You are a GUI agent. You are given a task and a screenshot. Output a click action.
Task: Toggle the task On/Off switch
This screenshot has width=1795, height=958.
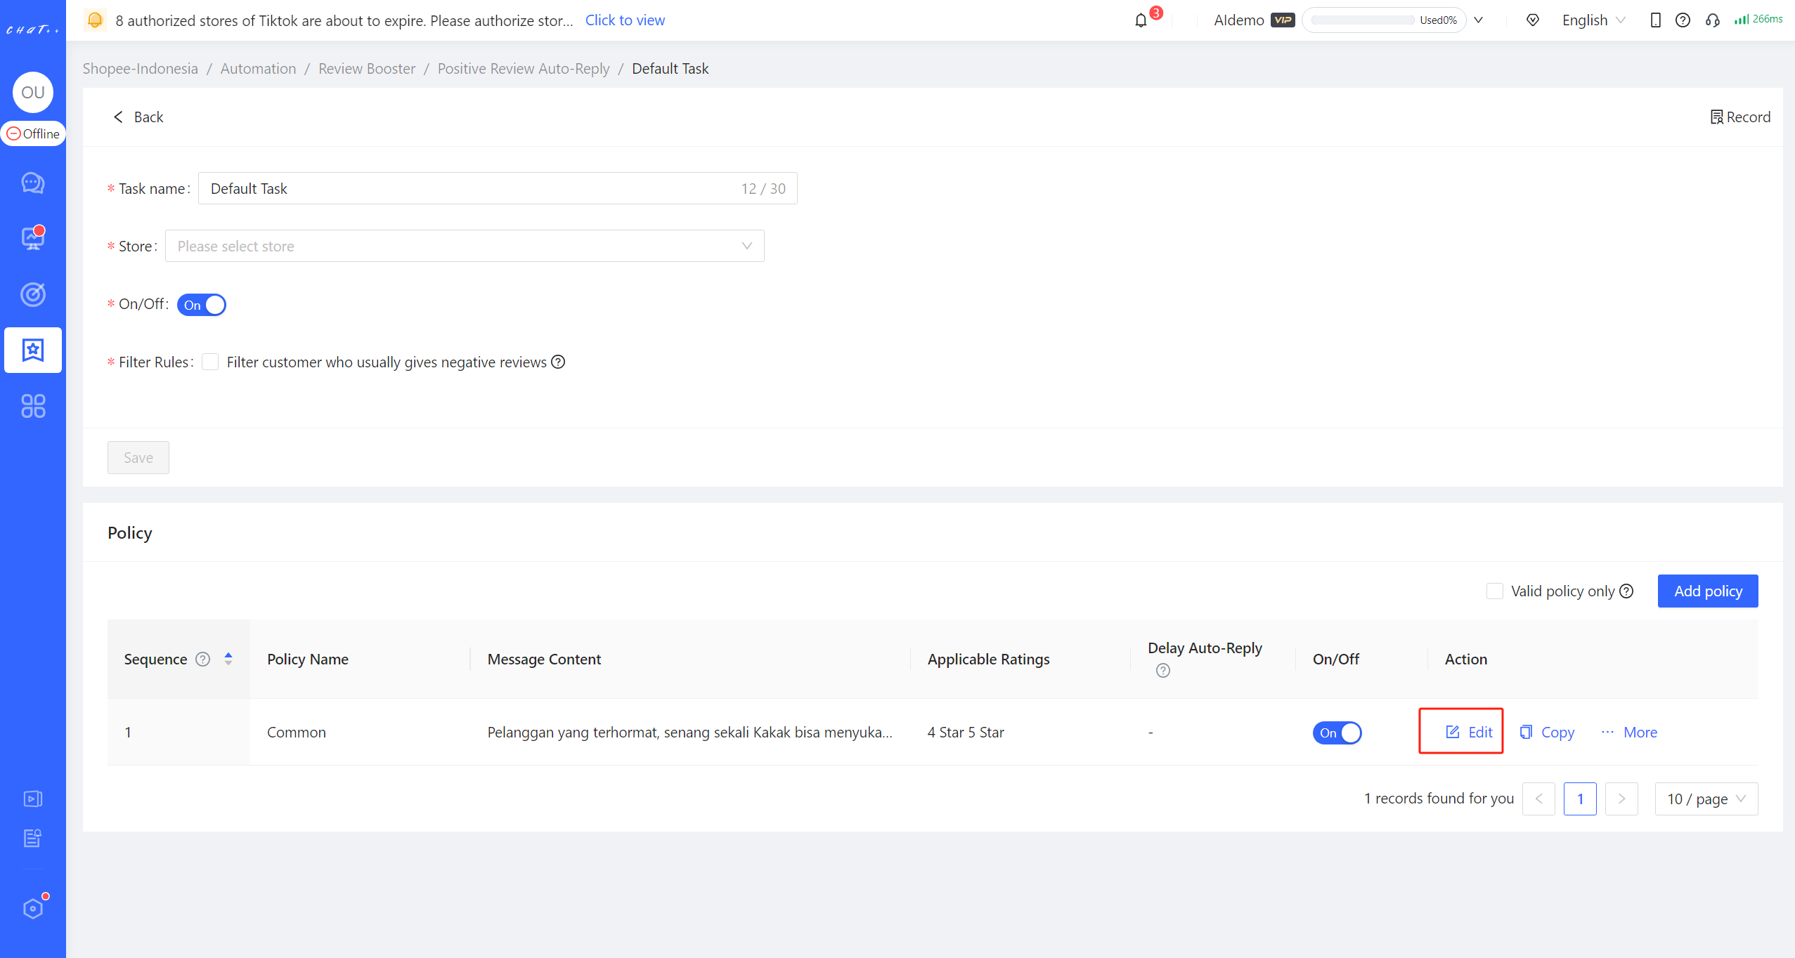tap(202, 305)
